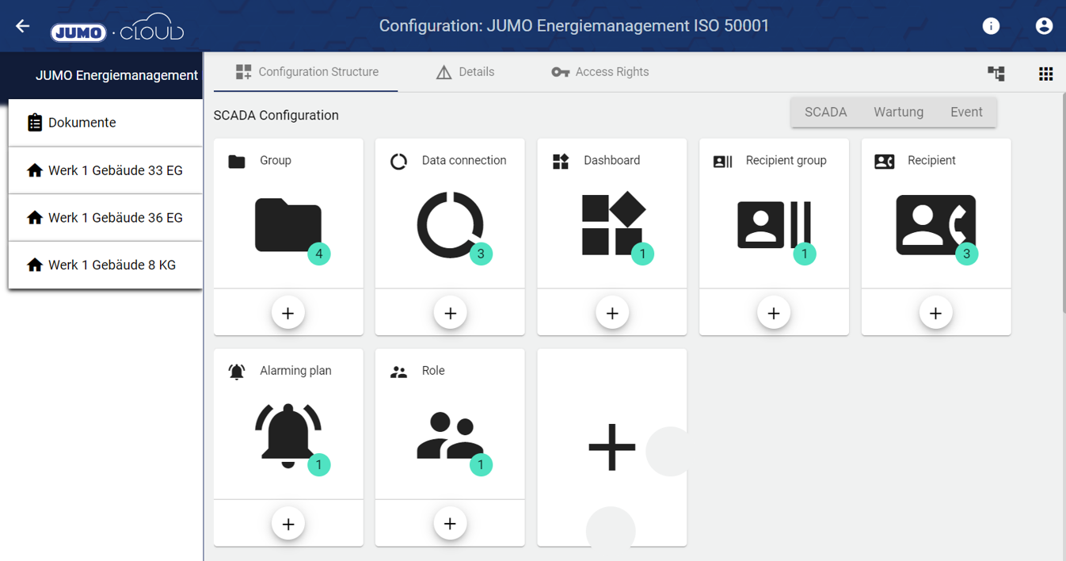Click the back arrow in header
Viewport: 1066px width, 561px height.
22,26
